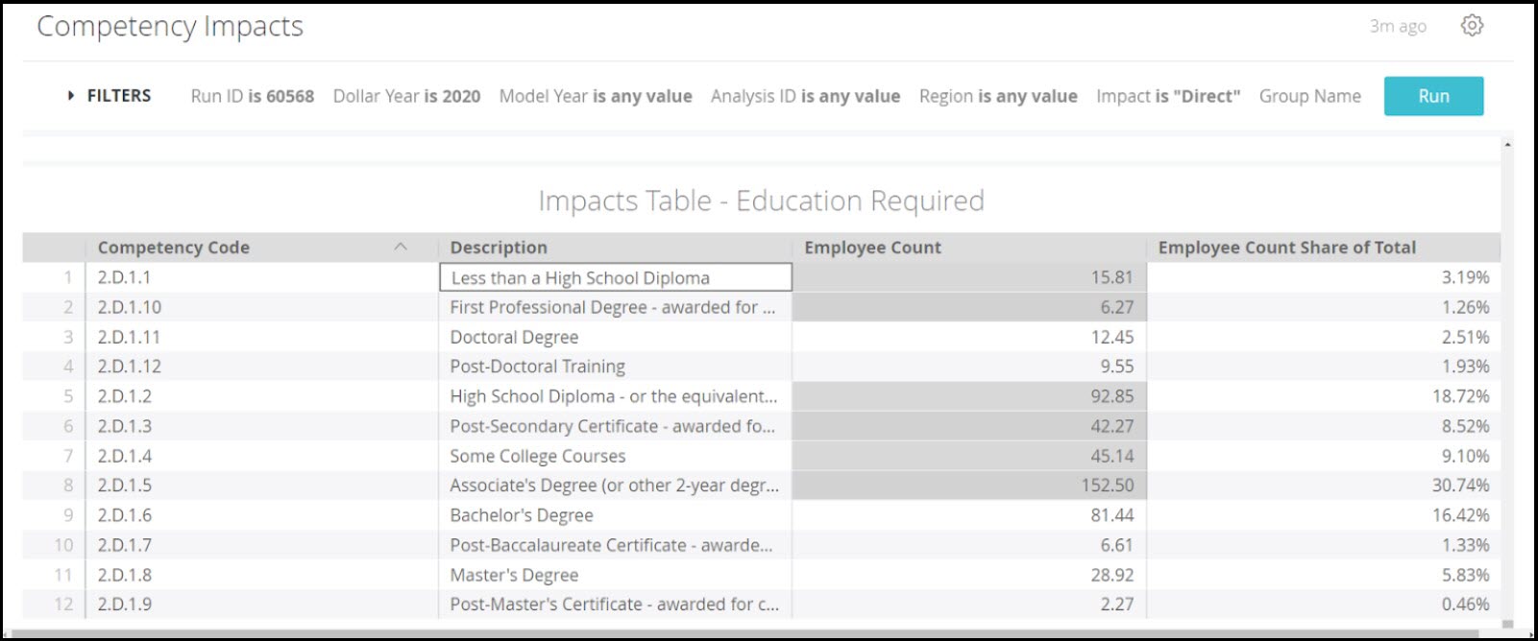Modify the Analysis ID filter
Viewport: 1538px width, 641px height.
(x=805, y=95)
